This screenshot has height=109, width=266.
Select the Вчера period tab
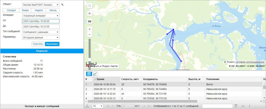coord(25,10)
